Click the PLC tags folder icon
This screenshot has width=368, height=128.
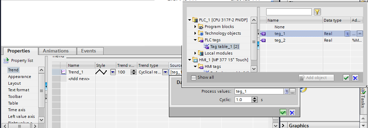201,40
